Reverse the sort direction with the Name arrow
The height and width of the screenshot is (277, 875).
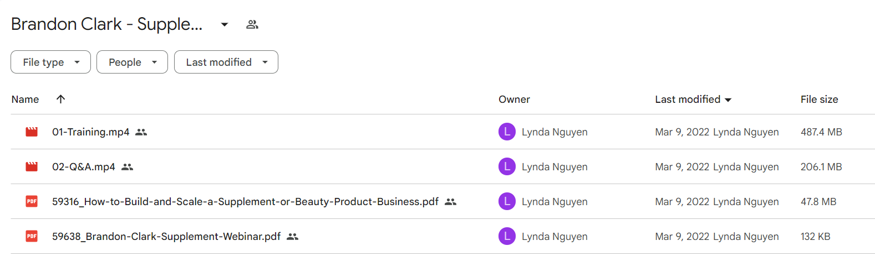pos(61,99)
